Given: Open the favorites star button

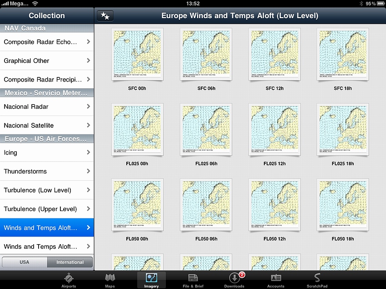Looking at the screenshot, I should coord(105,16).
